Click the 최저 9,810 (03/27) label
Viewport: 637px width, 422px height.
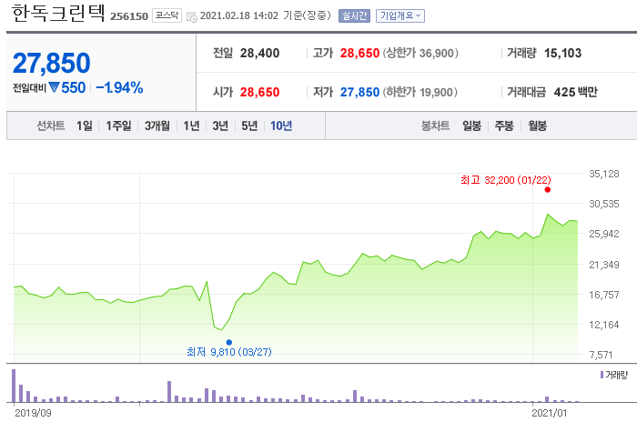point(229,352)
